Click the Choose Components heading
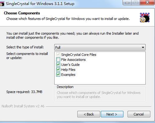Screen dimensions: 155x123 coord(22,13)
